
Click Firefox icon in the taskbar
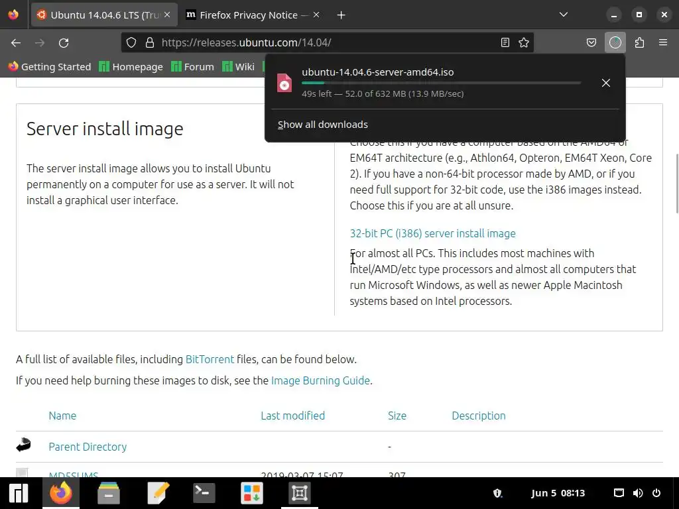[60, 493]
